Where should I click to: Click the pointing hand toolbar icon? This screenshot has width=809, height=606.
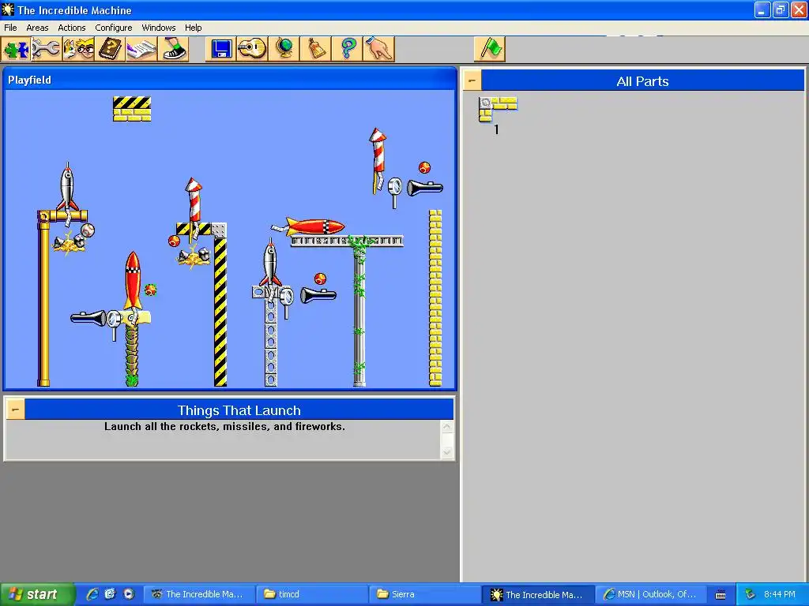[378, 50]
